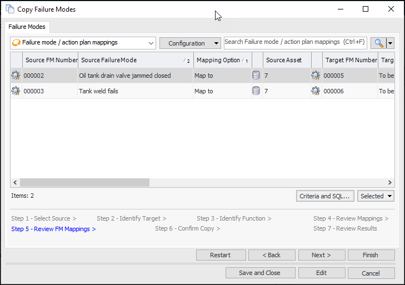This screenshot has width=405, height=285.
Task: Click gear icon in row 000002
Action: (x=16, y=76)
